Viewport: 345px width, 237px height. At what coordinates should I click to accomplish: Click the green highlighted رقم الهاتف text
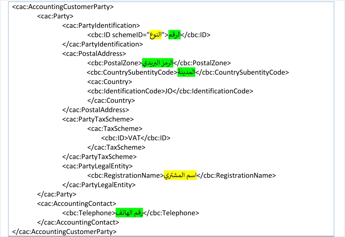[129, 213]
